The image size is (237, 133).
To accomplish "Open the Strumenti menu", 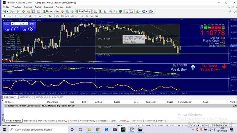I will [48, 7].
